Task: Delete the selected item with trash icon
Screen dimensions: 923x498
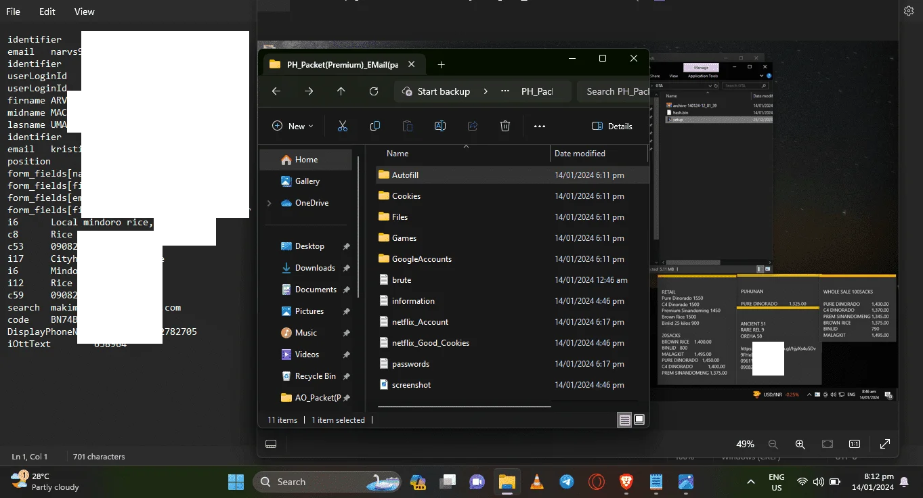Action: pos(505,126)
